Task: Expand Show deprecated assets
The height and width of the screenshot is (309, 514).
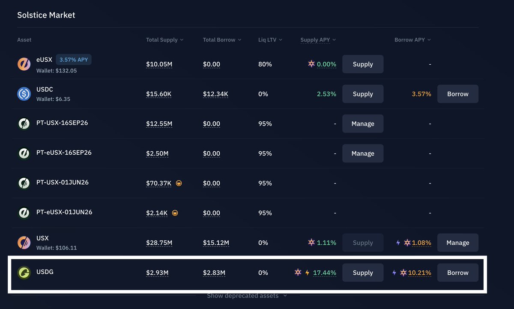Action: click(247, 296)
